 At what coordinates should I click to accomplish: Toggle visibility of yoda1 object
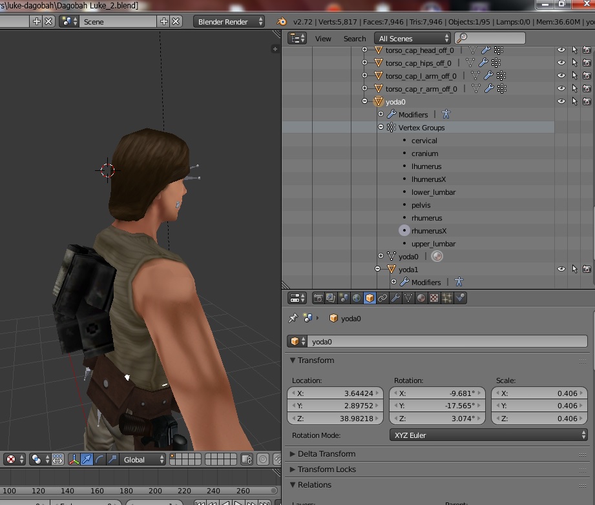click(561, 269)
